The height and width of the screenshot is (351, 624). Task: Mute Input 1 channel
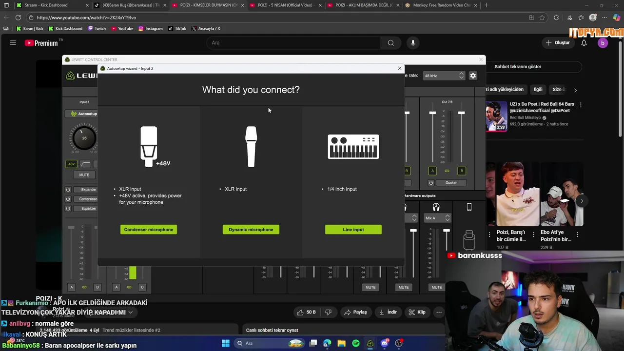tap(84, 175)
